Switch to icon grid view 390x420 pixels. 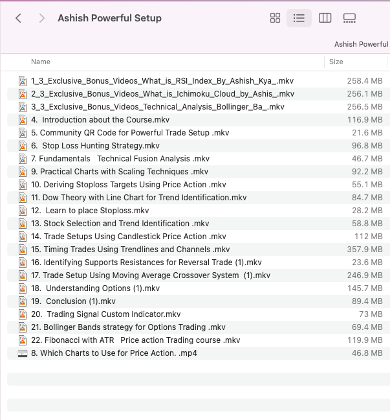(x=275, y=18)
